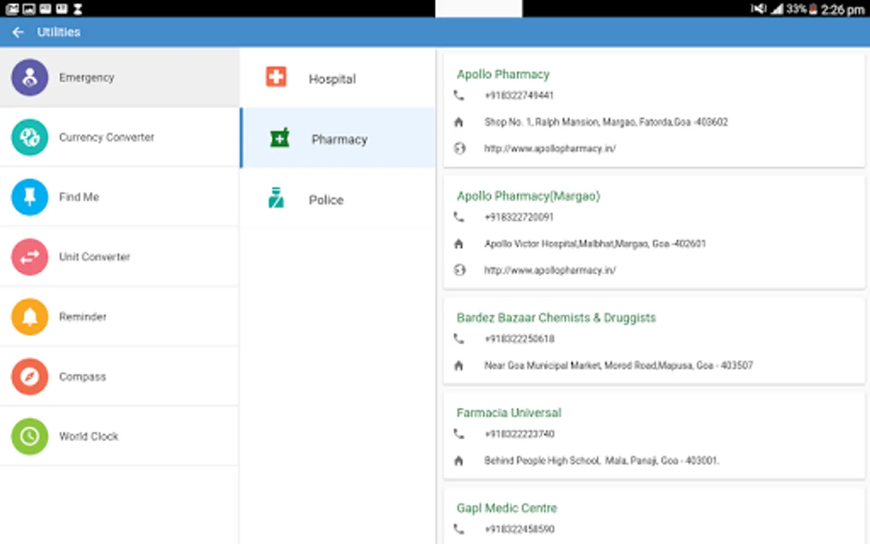
Task: Tap address icon for Farmacia Universal
Action: pyautogui.click(x=459, y=461)
